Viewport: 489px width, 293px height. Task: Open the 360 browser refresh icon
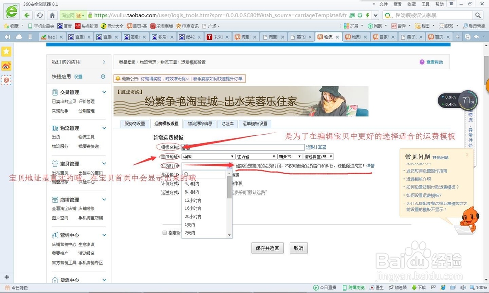click(x=39, y=15)
